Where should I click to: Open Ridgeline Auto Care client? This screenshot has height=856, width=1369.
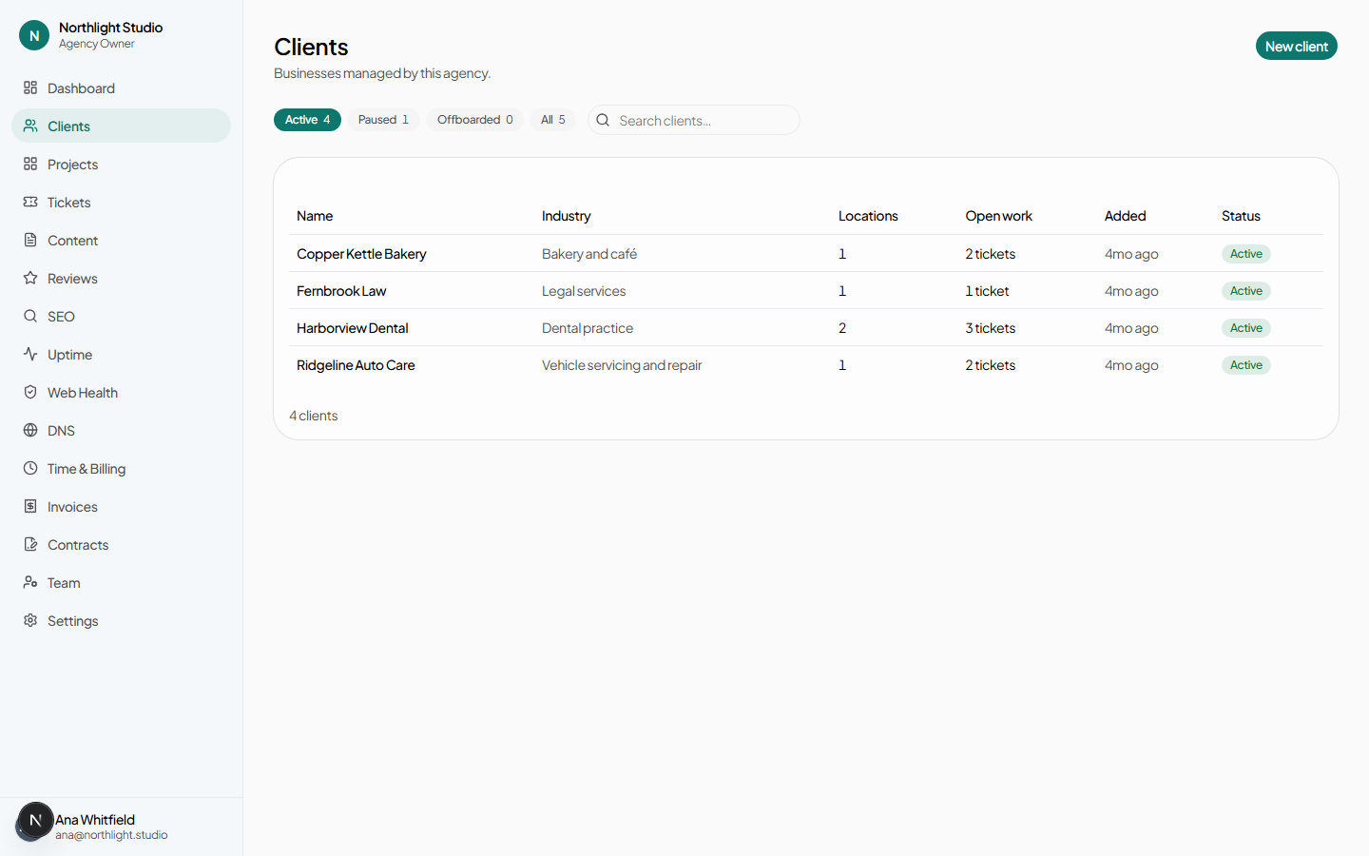click(x=356, y=365)
